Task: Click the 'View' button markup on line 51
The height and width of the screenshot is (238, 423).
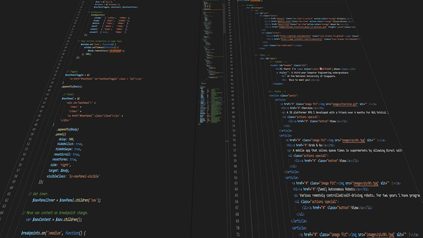Action: [318, 121]
